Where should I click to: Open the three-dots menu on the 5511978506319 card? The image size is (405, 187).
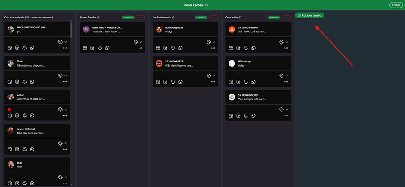[x=286, y=116]
